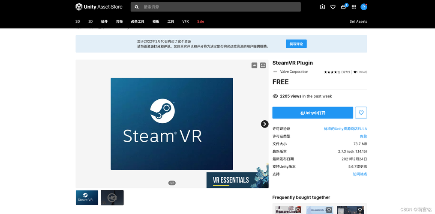Open the 席位 license type link

pos(363,136)
